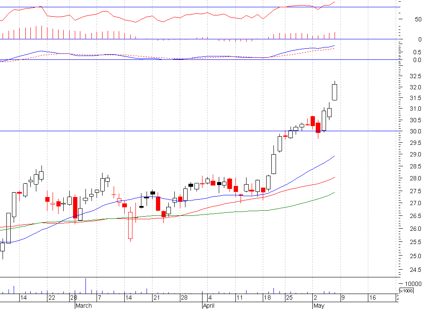
Task: Select the 4 date label
Action: (x=210, y=297)
